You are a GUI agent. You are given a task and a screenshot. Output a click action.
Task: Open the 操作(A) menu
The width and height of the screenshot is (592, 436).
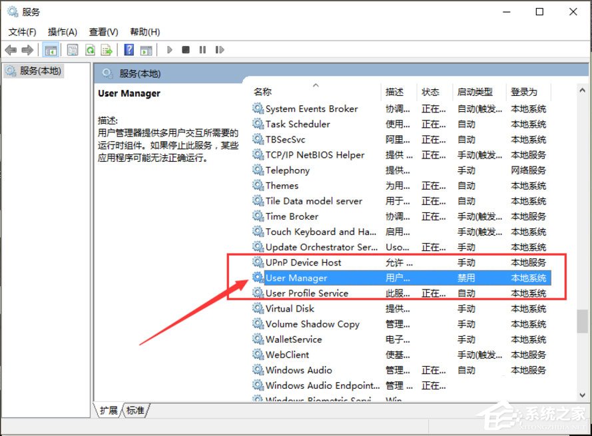63,31
